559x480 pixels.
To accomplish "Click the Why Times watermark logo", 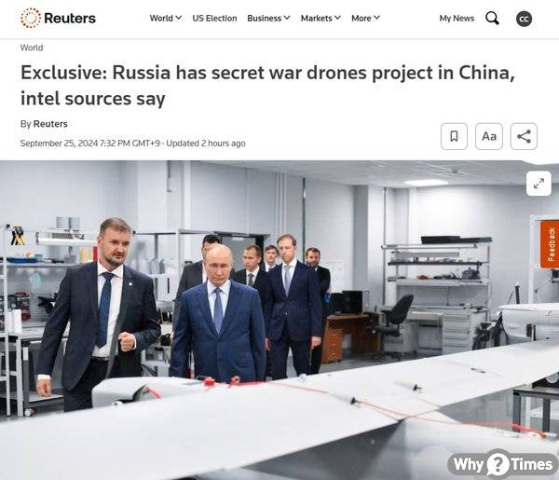I will 503,464.
